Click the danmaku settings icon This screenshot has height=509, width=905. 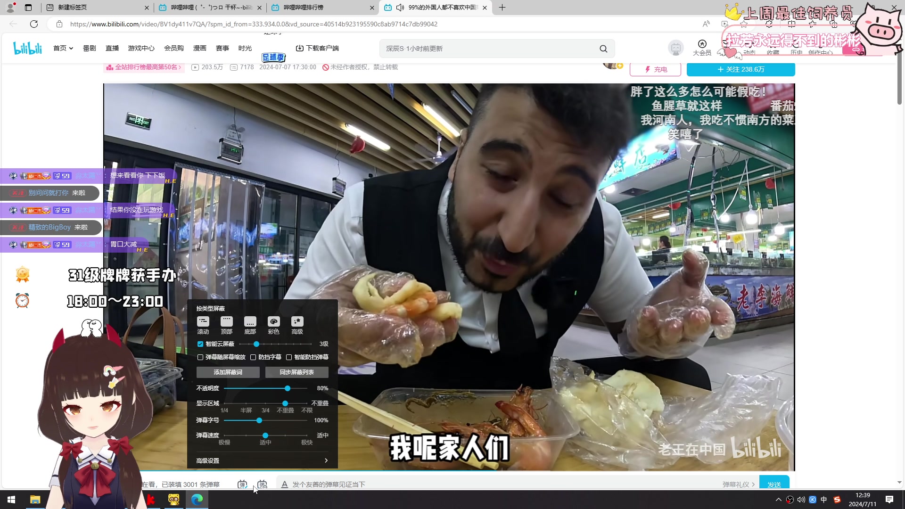pyautogui.click(x=263, y=484)
